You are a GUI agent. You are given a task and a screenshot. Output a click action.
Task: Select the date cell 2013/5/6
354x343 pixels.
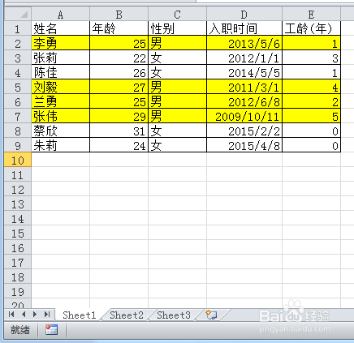click(244, 43)
